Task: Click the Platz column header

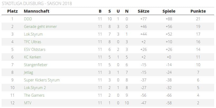Action: 12,11
